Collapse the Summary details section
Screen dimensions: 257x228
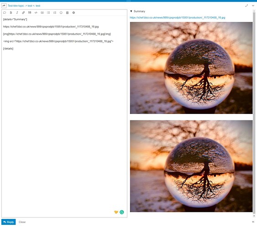(x=138, y=11)
